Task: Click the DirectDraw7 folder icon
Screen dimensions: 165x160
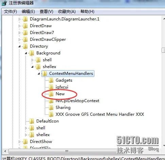Action: coord(25,33)
